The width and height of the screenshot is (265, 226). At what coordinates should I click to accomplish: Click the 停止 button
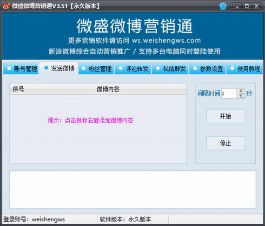click(x=225, y=143)
